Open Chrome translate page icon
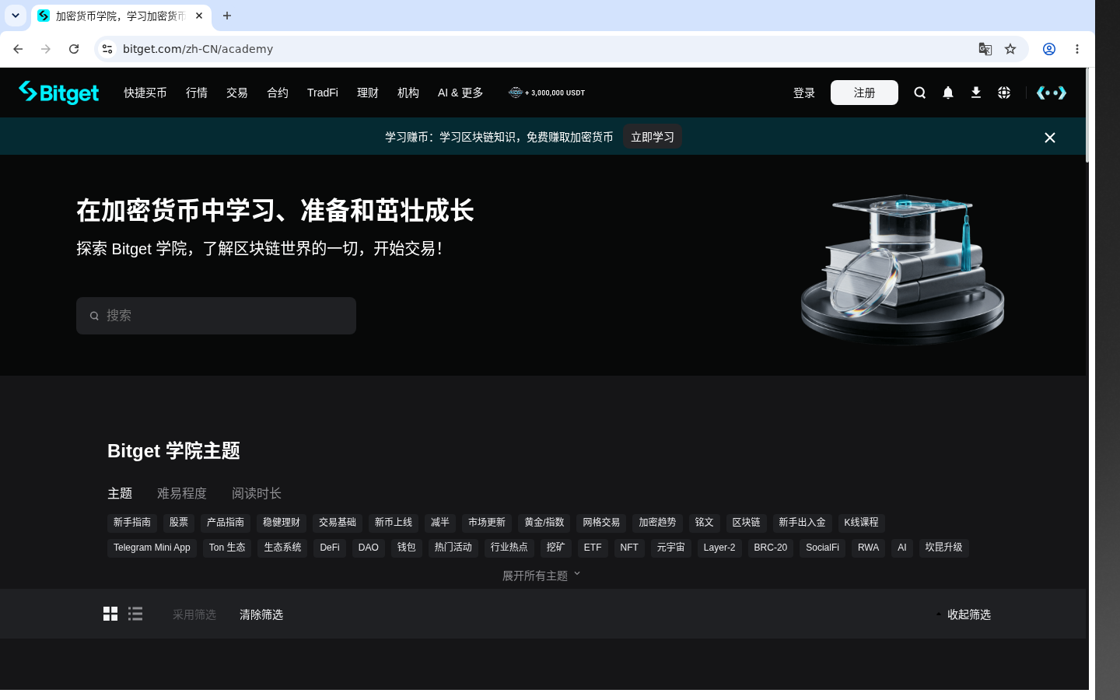1120x700 pixels. pos(985,49)
